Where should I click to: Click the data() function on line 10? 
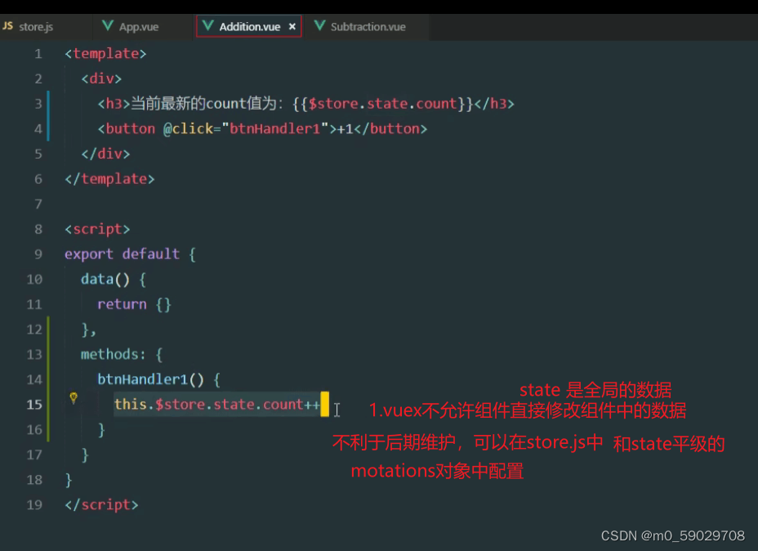point(105,279)
